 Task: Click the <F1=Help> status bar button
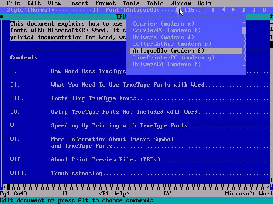point(114,193)
